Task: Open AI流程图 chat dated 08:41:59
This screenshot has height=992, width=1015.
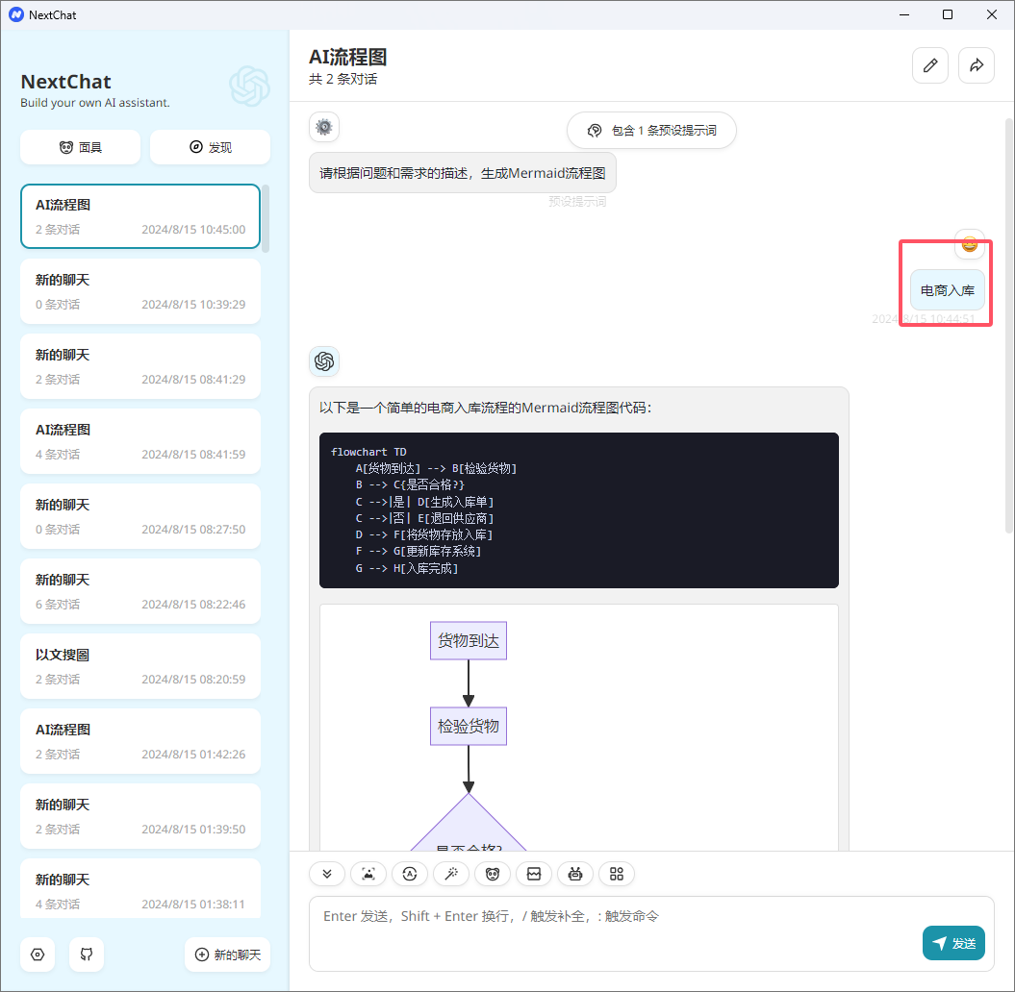Action: tap(140, 441)
